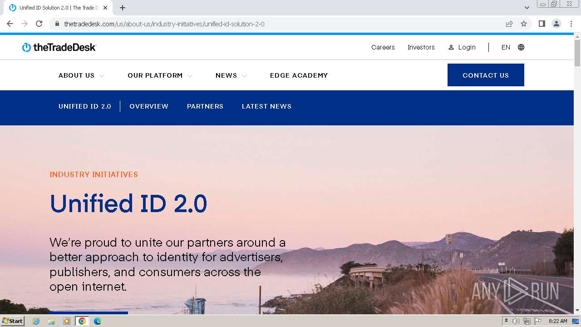Screen dimensions: 581x327
Task: Click theTradeDesk logo
Action: point(59,47)
